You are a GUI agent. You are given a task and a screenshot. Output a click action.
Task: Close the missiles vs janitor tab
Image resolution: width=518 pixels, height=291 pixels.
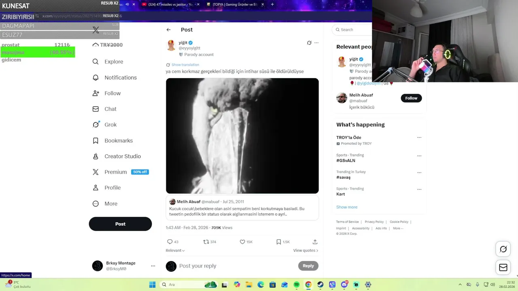[x=198, y=4]
